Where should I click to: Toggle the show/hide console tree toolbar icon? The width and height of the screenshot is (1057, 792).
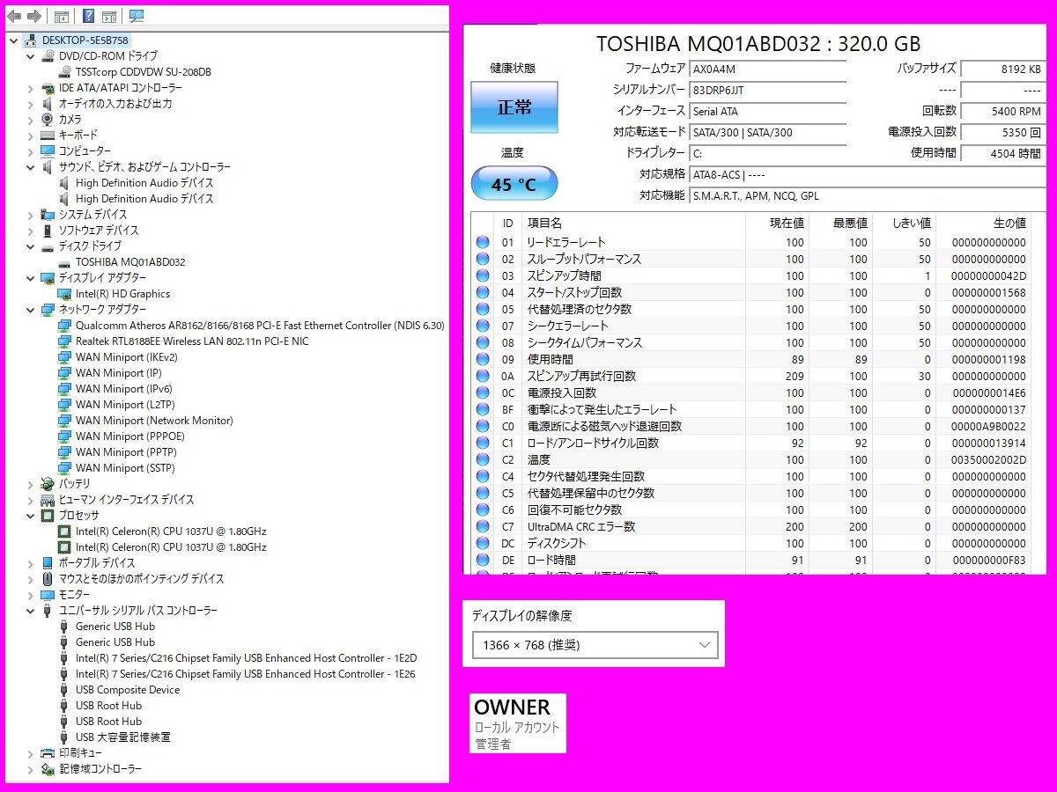pyautogui.click(x=61, y=16)
